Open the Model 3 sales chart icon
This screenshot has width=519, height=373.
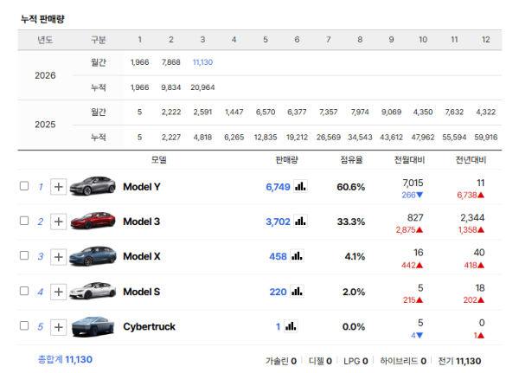point(300,222)
